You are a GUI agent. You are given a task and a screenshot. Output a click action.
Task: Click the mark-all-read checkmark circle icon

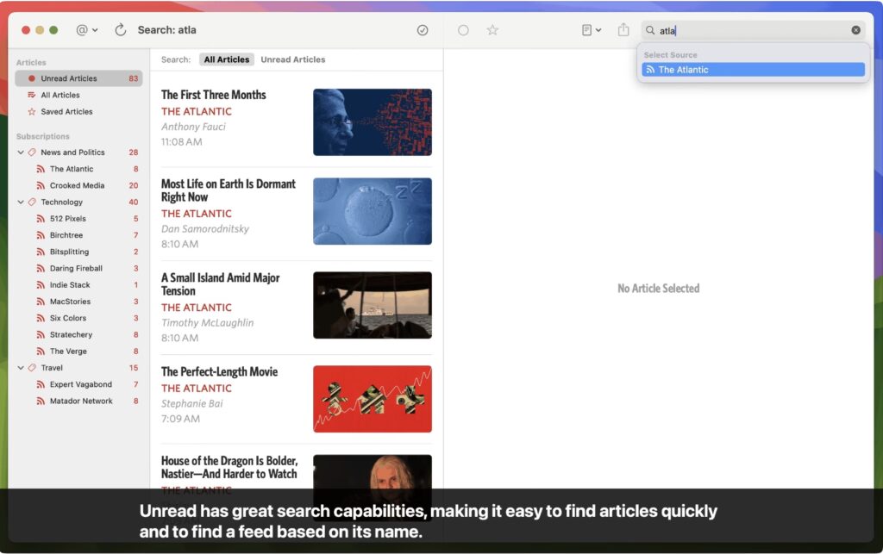pyautogui.click(x=422, y=29)
